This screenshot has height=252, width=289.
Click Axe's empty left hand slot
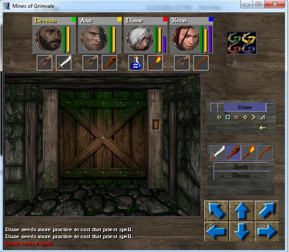click(x=90, y=63)
